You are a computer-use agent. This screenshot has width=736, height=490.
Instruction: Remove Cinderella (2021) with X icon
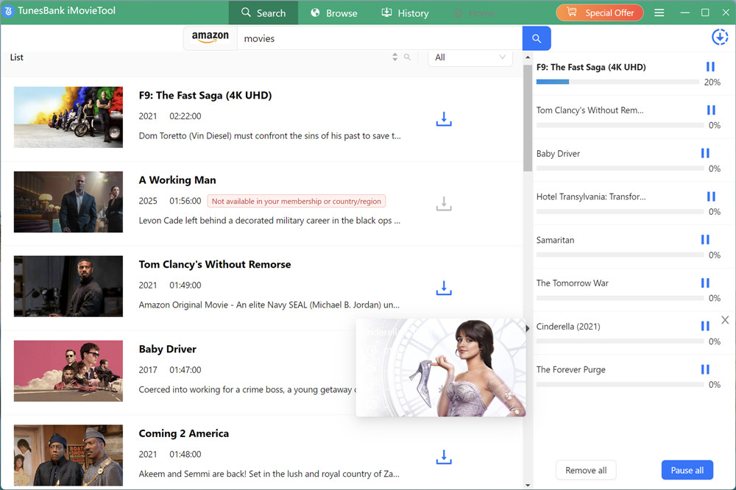725,319
